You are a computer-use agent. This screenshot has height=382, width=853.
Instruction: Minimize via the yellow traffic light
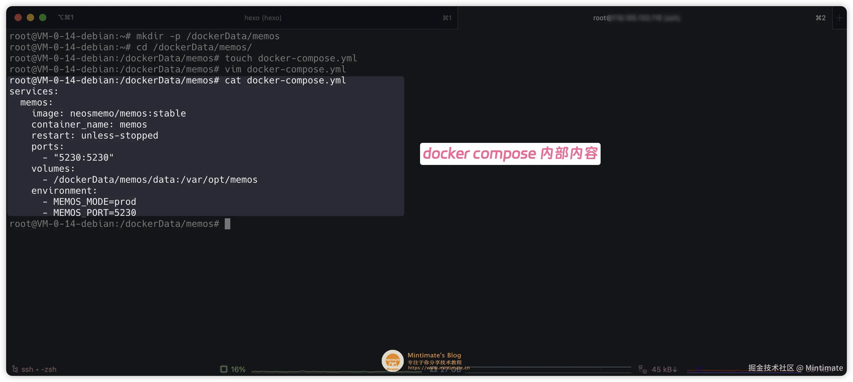(30, 17)
